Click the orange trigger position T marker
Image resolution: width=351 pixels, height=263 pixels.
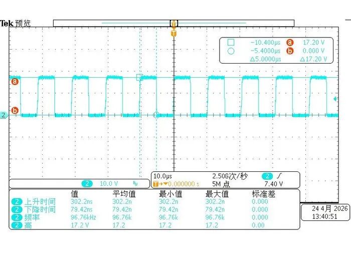[173, 34]
